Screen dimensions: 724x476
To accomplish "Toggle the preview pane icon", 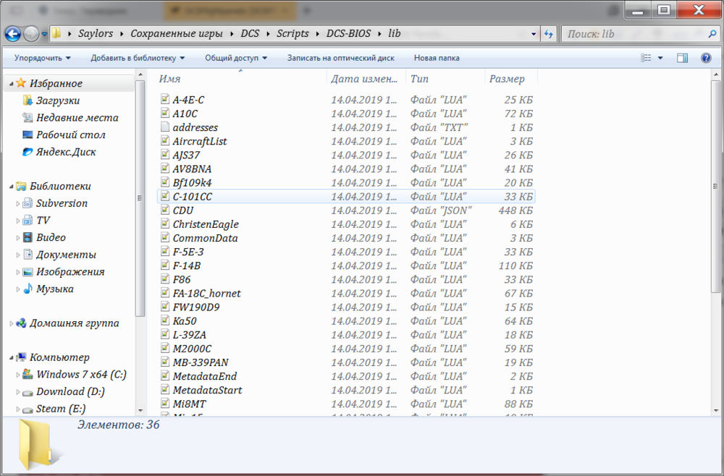I will [682, 58].
